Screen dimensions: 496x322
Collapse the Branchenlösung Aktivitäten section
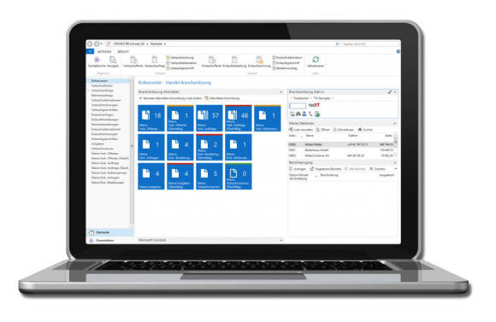[280, 92]
